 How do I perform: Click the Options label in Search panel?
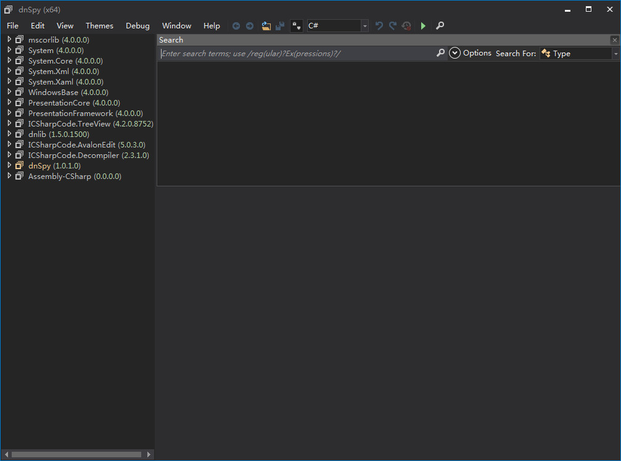click(477, 53)
